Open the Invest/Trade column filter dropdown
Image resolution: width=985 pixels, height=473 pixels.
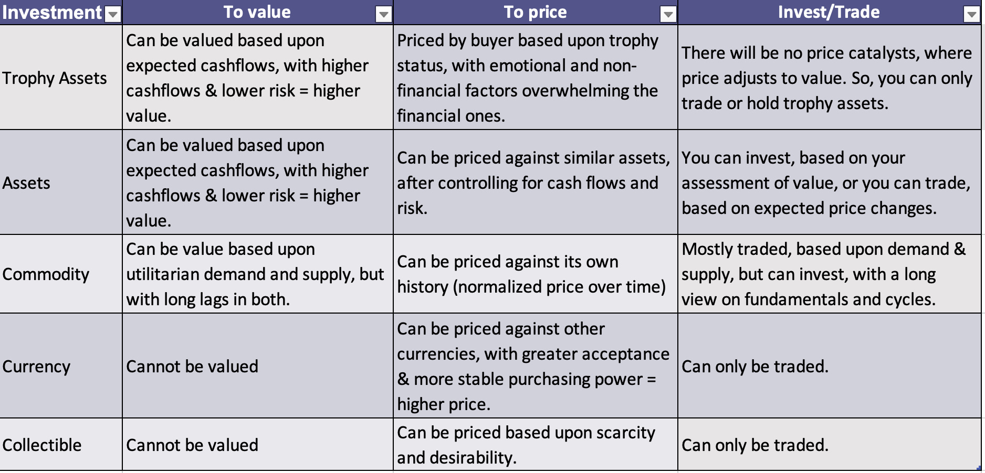click(972, 15)
